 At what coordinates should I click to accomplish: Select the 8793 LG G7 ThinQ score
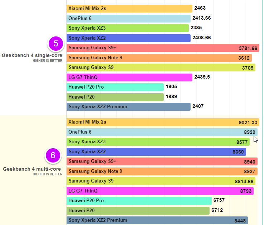coord(246,191)
